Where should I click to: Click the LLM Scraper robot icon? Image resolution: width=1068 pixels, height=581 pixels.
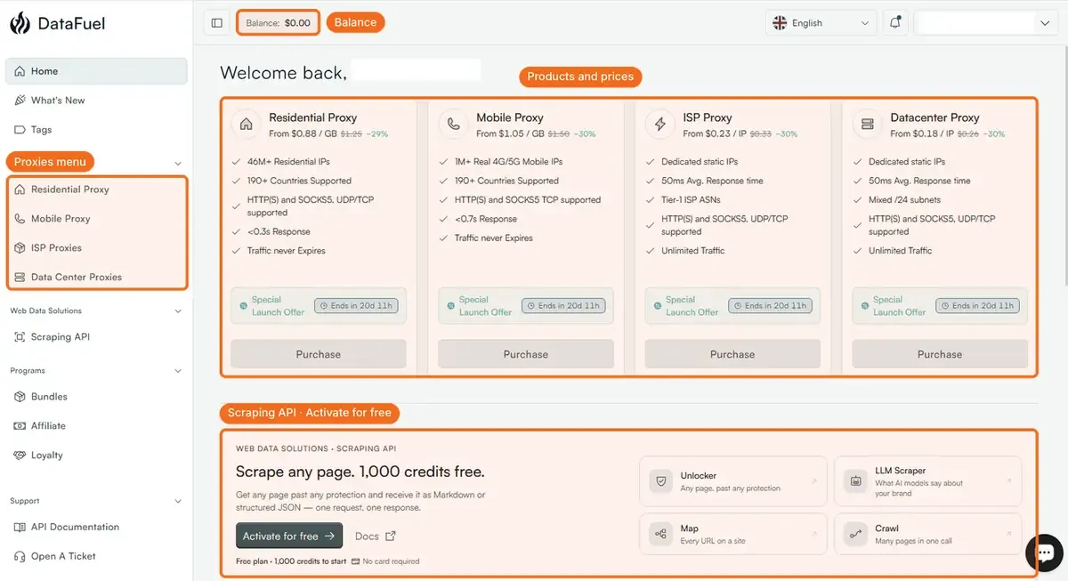(x=855, y=481)
